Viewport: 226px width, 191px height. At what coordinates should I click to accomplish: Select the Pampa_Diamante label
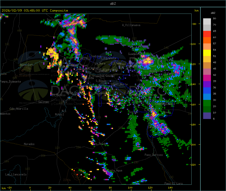10,82
